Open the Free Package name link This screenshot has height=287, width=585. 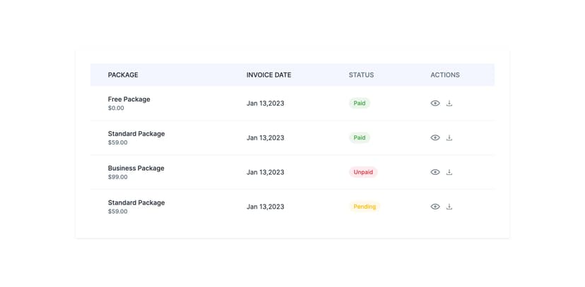point(129,99)
